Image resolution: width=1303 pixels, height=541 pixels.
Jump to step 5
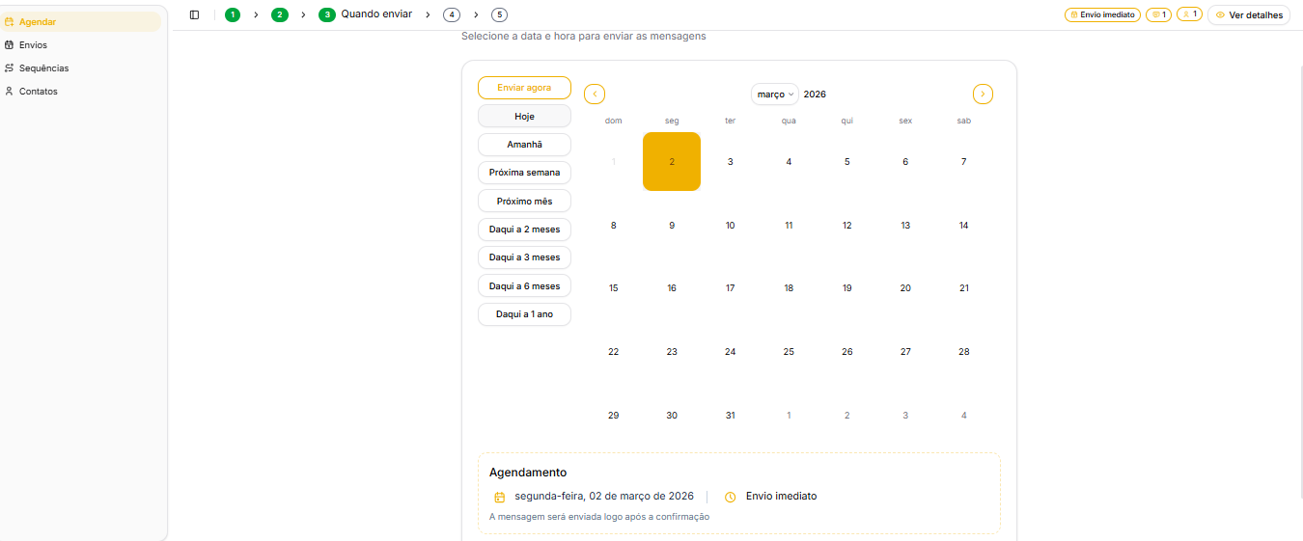499,14
